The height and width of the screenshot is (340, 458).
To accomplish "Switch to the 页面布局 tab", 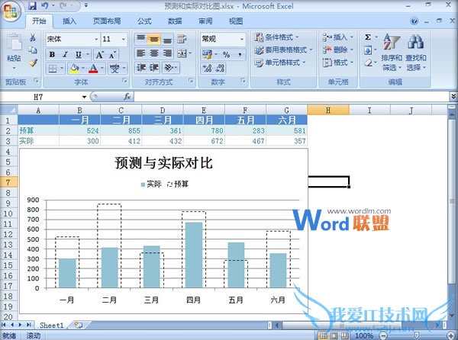I will click(107, 21).
